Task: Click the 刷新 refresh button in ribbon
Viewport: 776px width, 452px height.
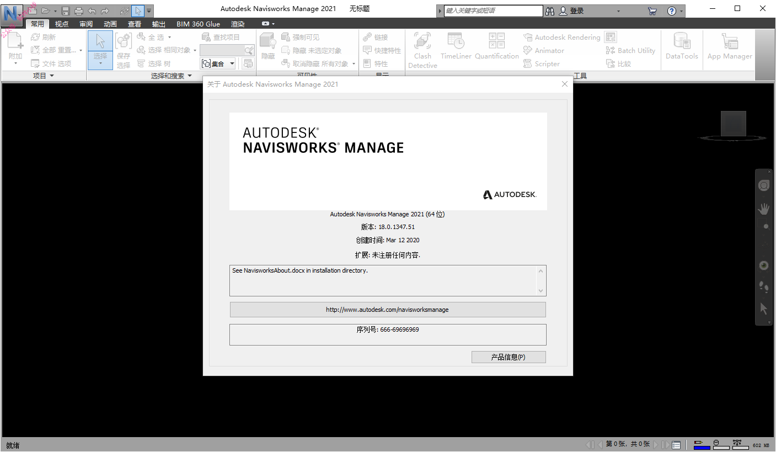Action: point(44,37)
